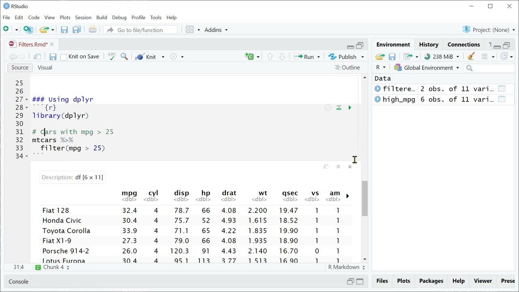This screenshot has width=519, height=292.
Task: Go to previous chunk arrow
Action: click(270, 57)
